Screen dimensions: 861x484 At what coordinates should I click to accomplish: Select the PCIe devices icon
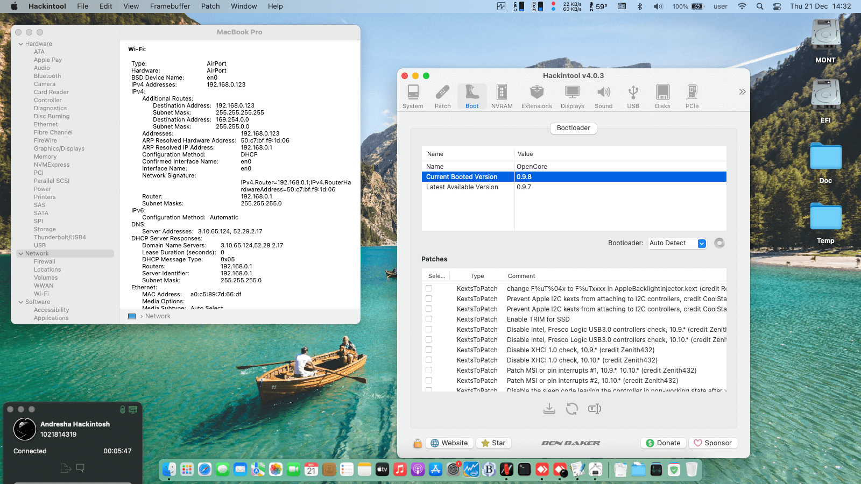691,96
